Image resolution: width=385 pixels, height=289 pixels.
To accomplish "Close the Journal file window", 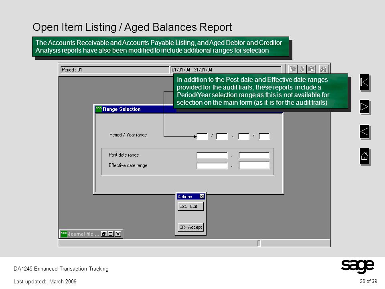I will 118,234.
